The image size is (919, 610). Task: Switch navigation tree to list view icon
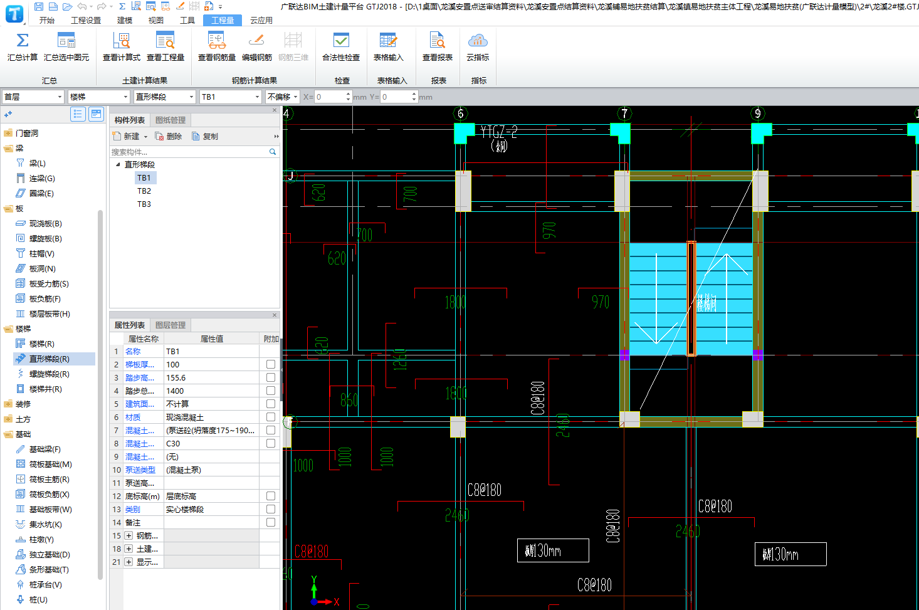click(x=78, y=113)
